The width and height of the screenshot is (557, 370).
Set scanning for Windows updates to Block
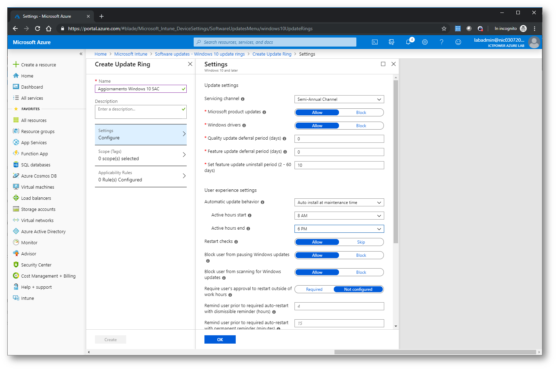click(x=361, y=272)
